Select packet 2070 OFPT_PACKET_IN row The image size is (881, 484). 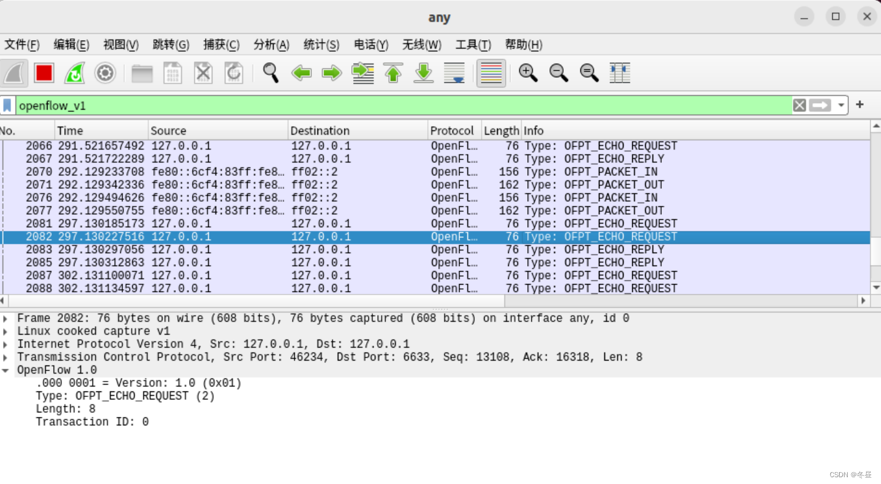435,172
